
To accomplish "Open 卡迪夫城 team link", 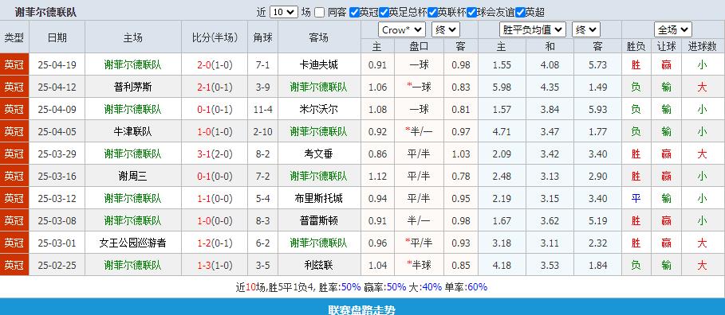I will 318,65.
